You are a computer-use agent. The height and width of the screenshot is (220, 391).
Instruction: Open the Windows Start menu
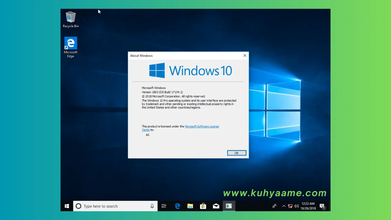click(x=67, y=206)
